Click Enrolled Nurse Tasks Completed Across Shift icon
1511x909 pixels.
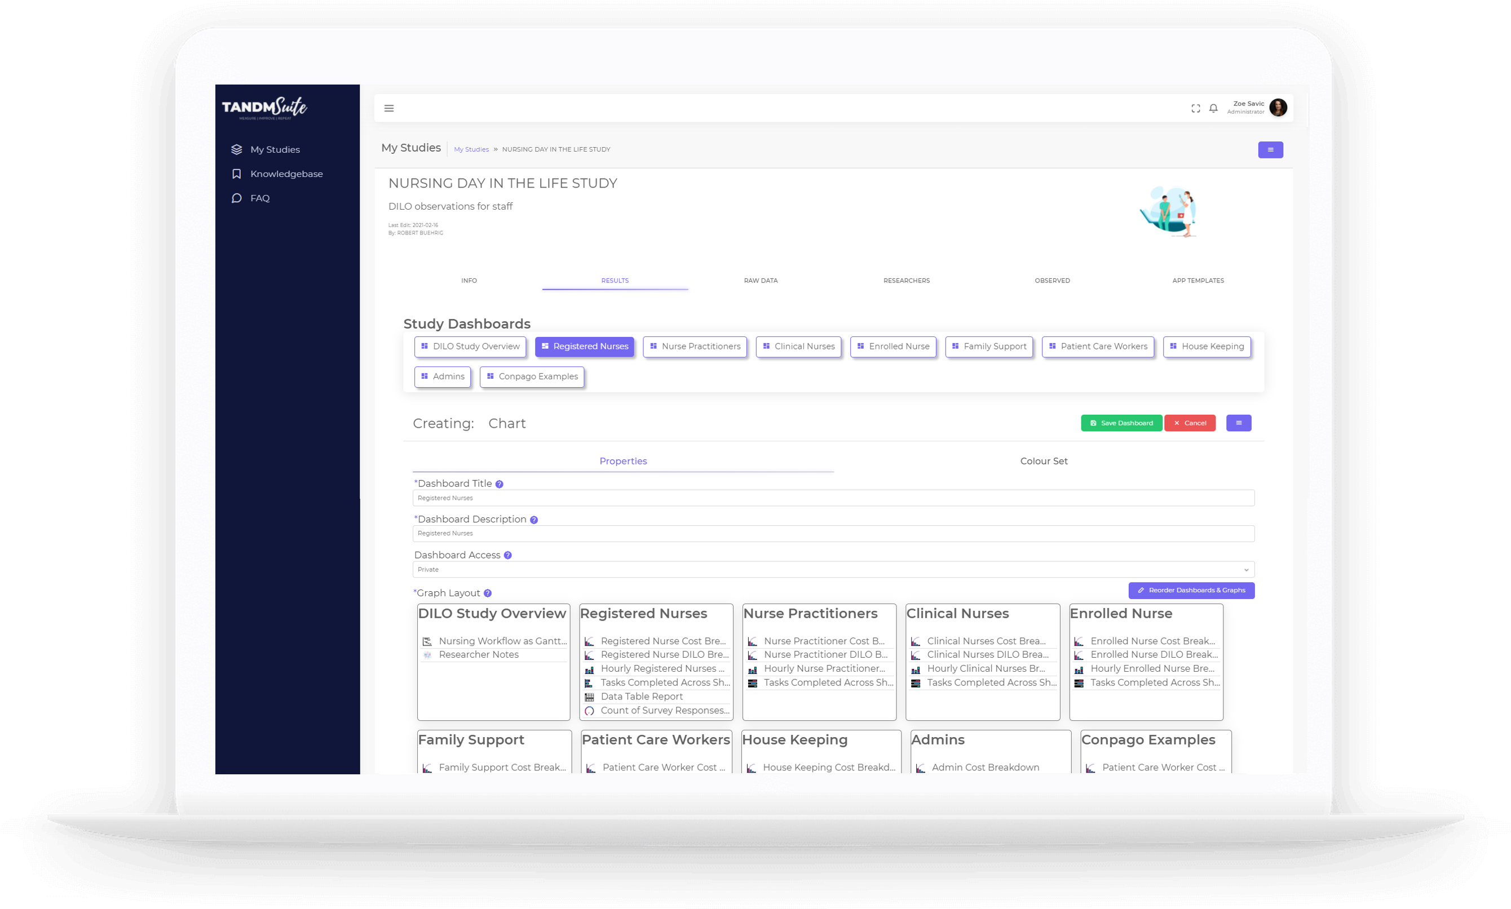click(1079, 683)
